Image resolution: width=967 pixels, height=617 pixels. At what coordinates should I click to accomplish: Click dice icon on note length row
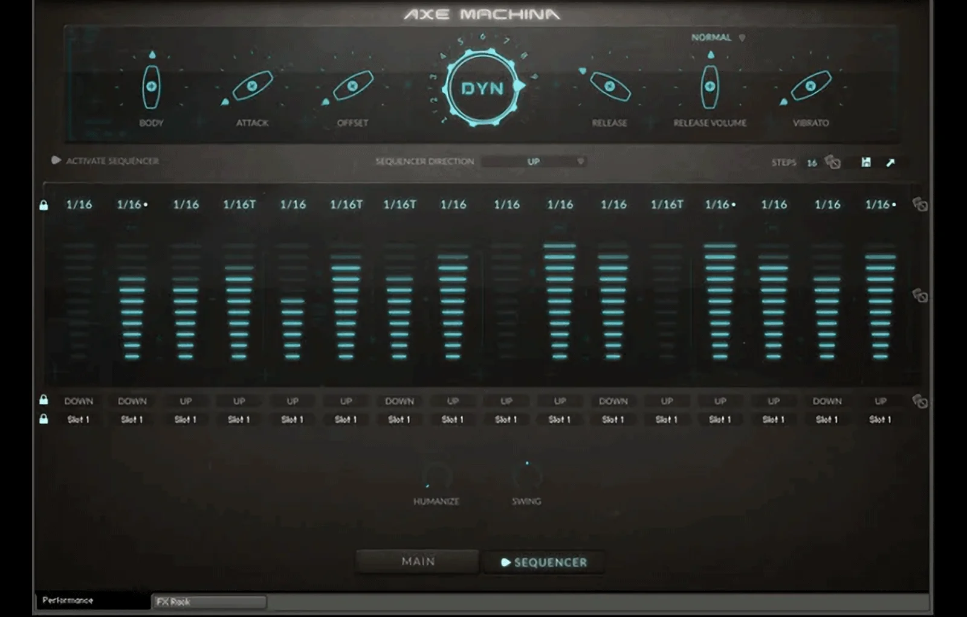[920, 205]
